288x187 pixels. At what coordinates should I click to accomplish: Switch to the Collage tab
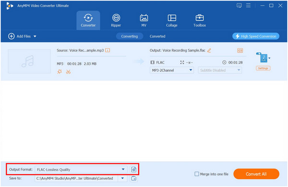[x=172, y=20]
